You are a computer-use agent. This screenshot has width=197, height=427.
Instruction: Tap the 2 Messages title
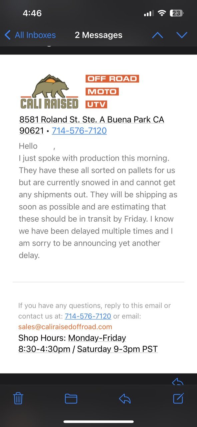98,35
